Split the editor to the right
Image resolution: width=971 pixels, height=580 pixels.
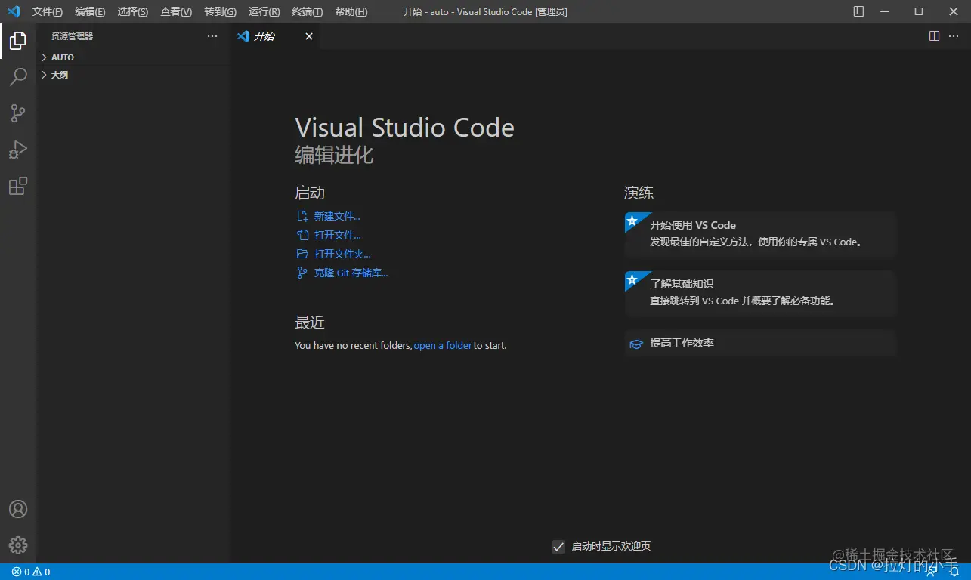point(934,36)
